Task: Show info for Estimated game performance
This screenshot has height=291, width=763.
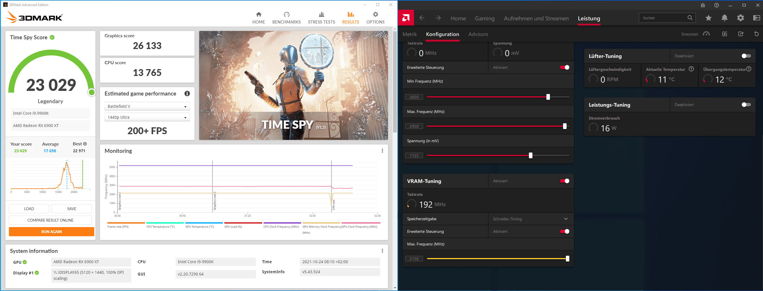Action: coord(187,94)
